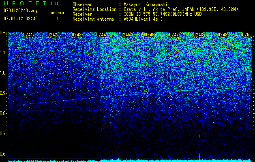Click the A504HB(yagi 4el) antenna text
Viewport: 255px width, 162px height.
[x=143, y=19]
